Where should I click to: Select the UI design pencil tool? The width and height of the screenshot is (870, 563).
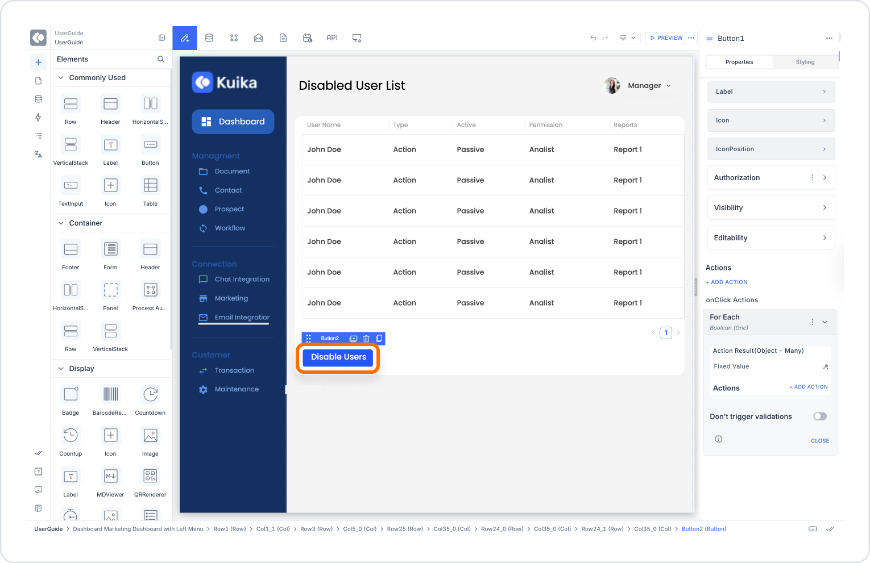pyautogui.click(x=185, y=38)
